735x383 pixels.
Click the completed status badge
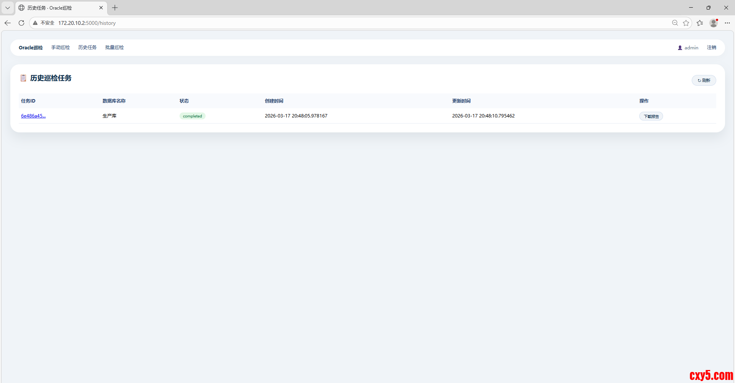click(192, 116)
